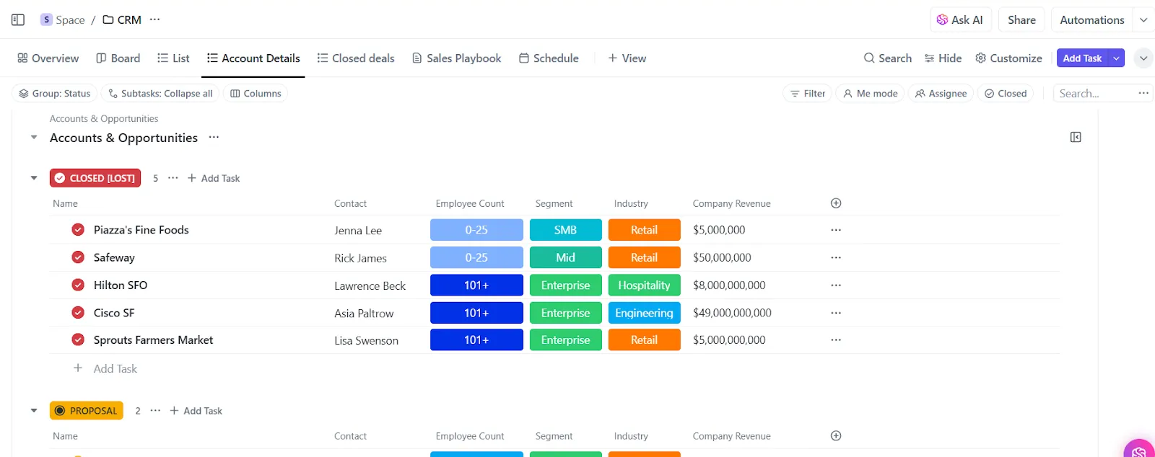Add a new View
The width and height of the screenshot is (1155, 457).
[627, 58]
